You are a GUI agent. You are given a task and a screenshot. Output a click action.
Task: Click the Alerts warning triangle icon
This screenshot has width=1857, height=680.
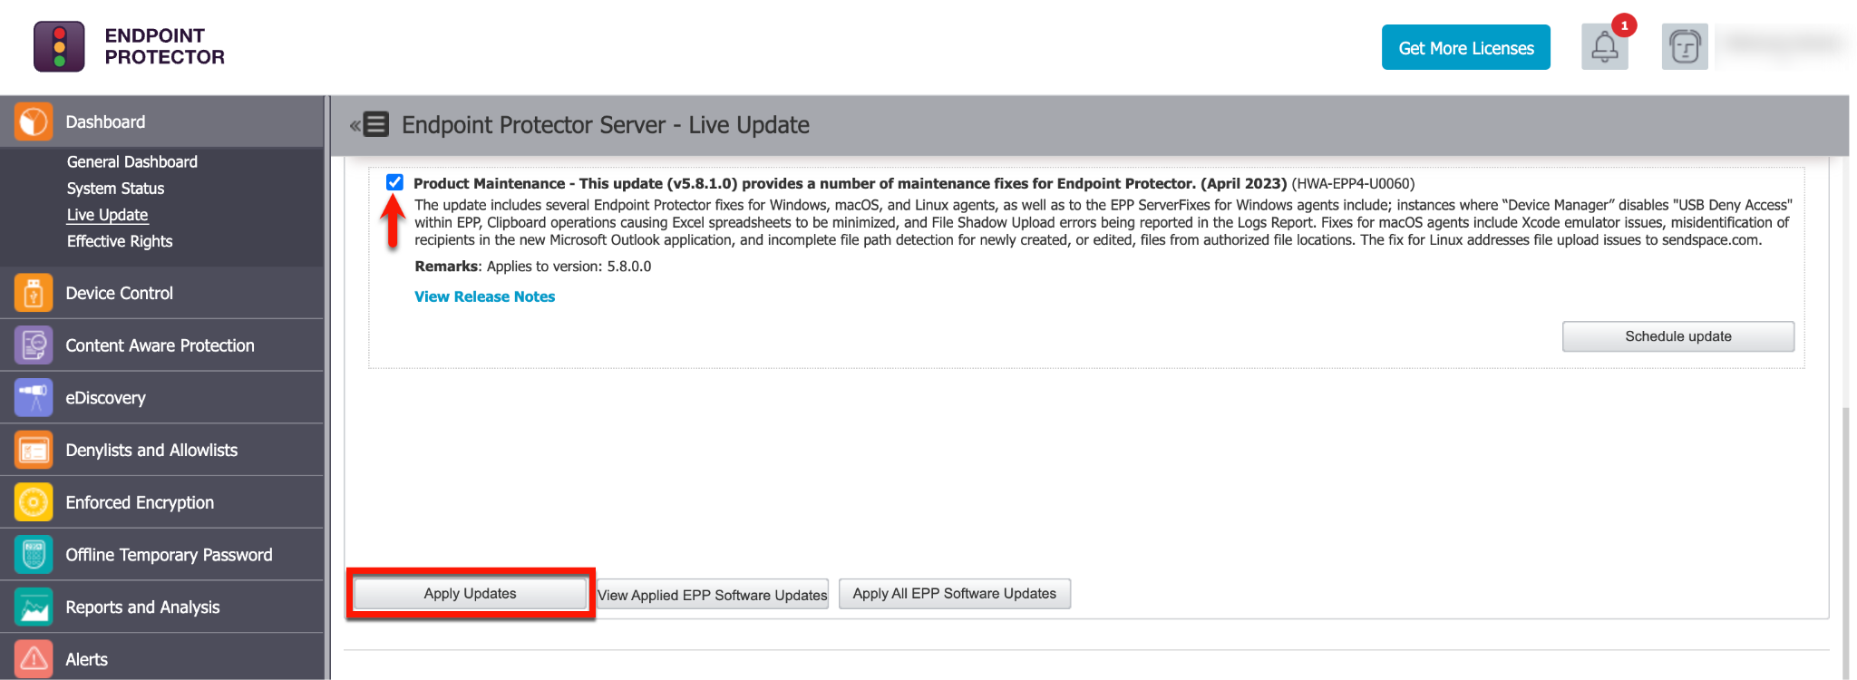pos(34,659)
